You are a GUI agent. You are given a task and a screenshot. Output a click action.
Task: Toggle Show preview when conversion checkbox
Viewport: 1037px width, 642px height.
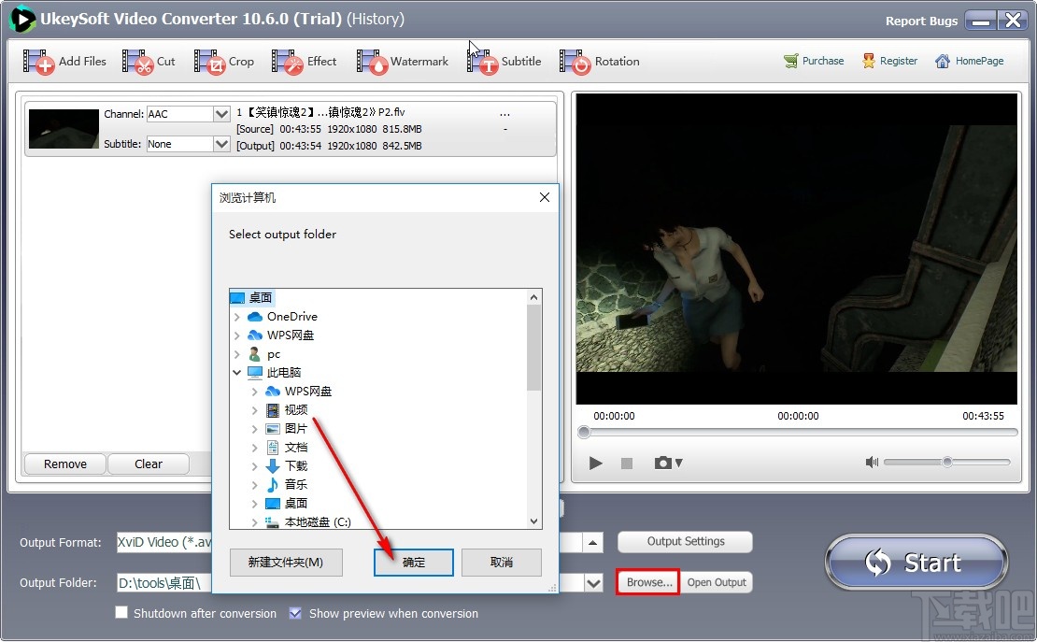(295, 613)
